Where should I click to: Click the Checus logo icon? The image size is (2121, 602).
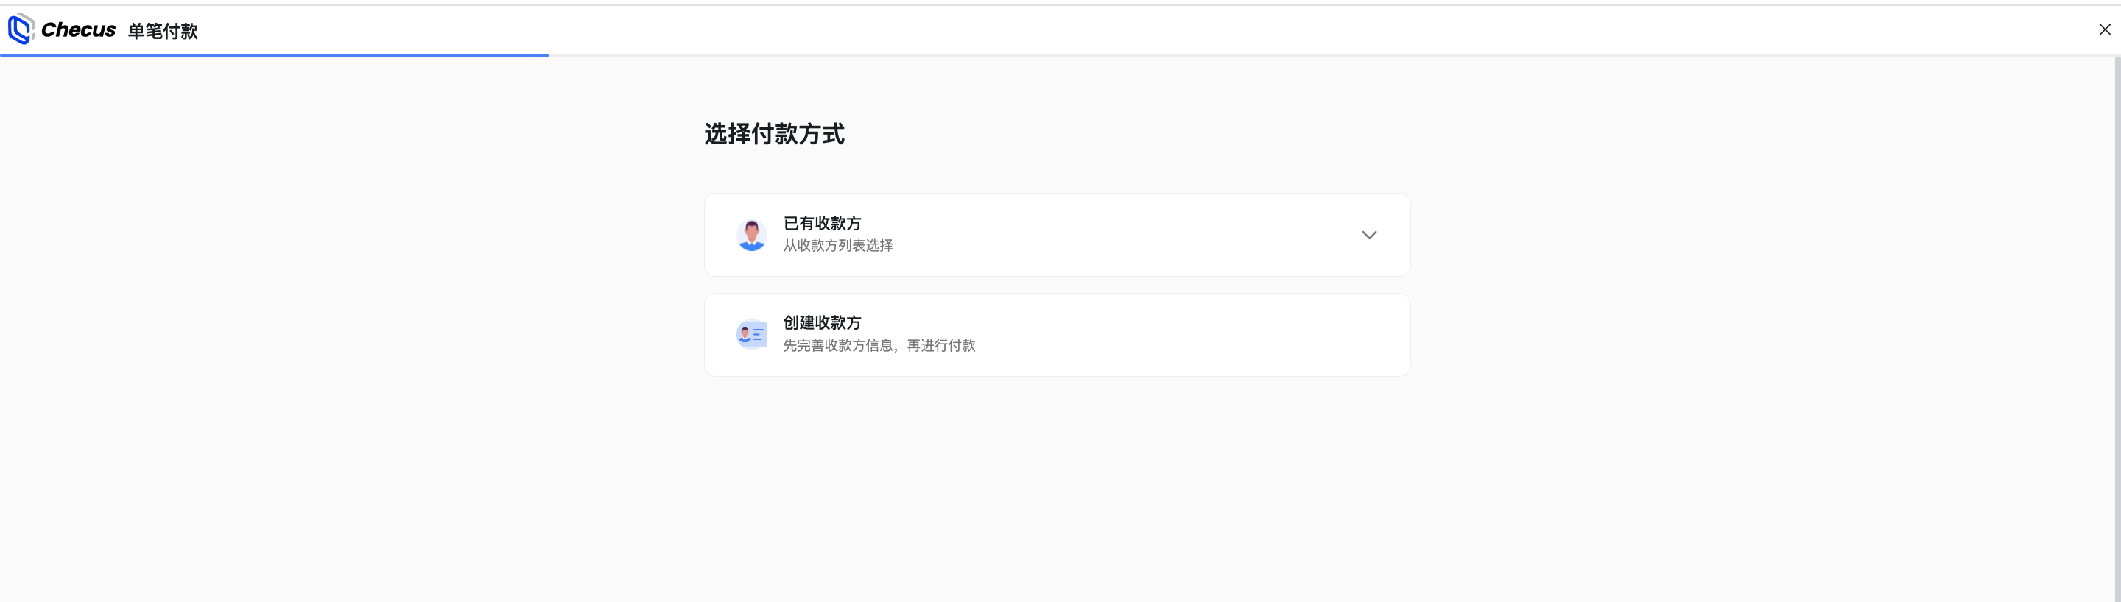click(x=21, y=29)
